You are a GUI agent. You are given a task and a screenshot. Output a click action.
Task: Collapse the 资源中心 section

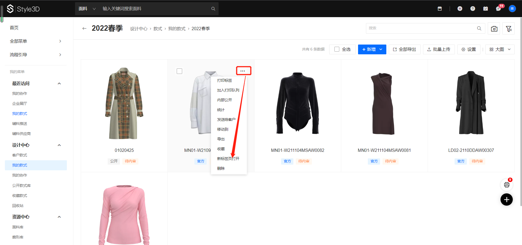click(x=59, y=217)
